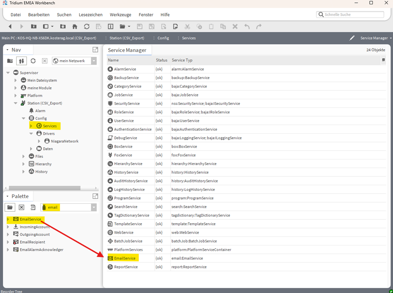The width and height of the screenshot is (393, 293).
Task: Click the Schnelle Suche search field
Action: [x=351, y=15]
